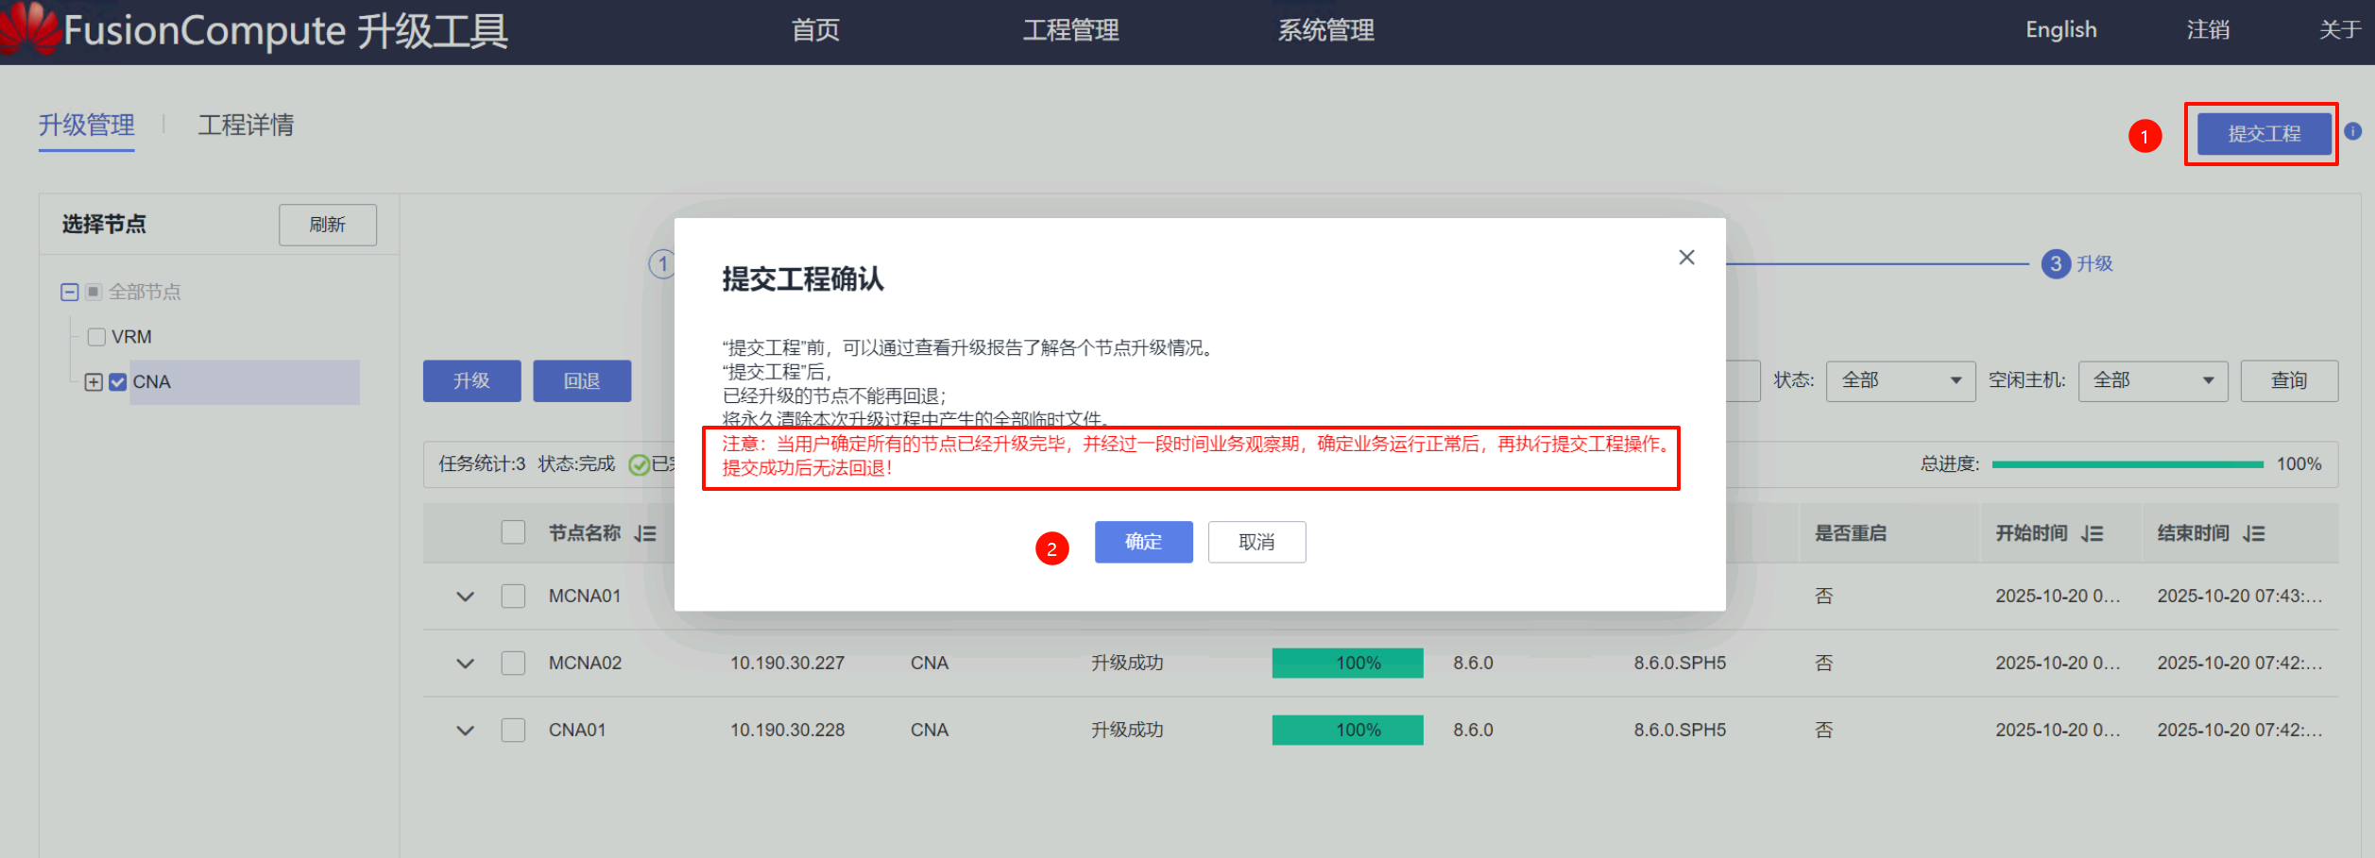This screenshot has height=858, width=2375.
Task: Expand the CNA tree node
Action: point(94,382)
